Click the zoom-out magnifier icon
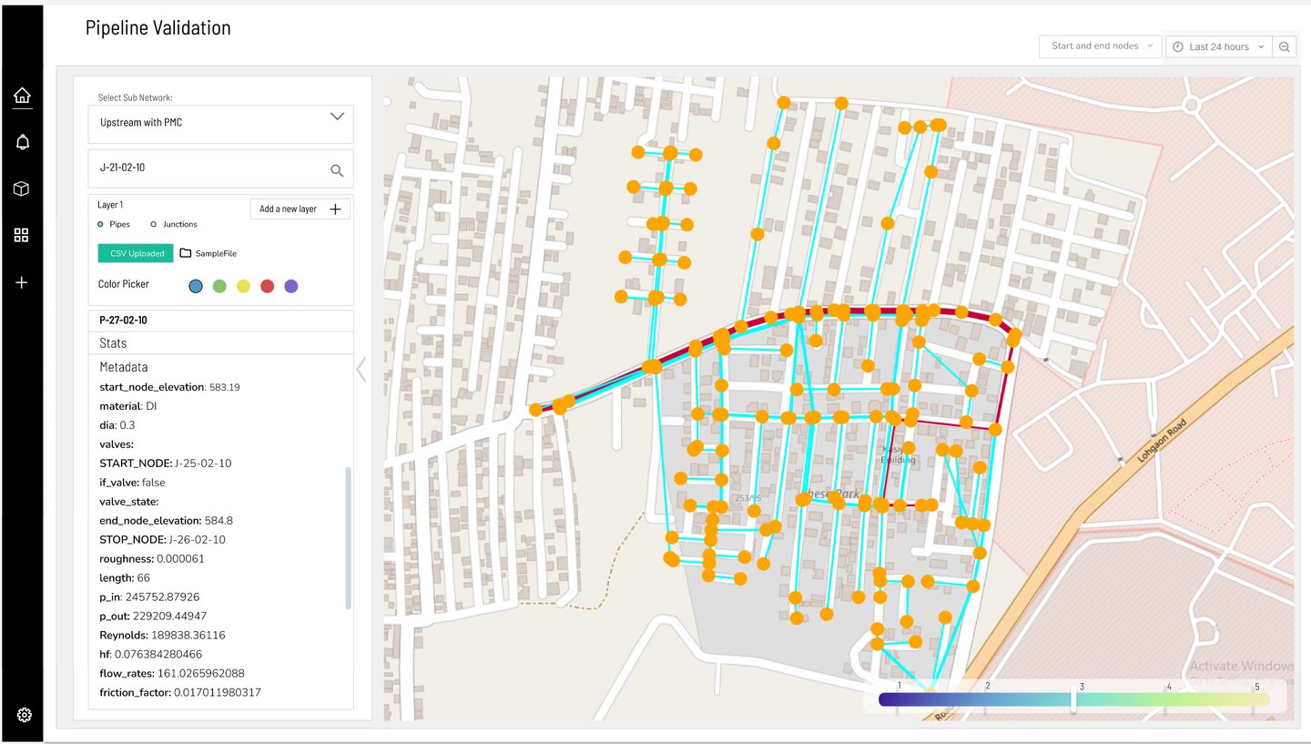Screen dimensions: 1311x744 [x=1284, y=46]
